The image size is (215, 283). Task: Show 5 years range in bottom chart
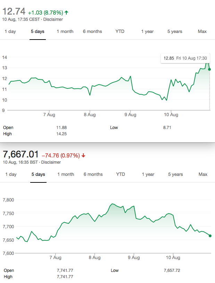point(176,174)
